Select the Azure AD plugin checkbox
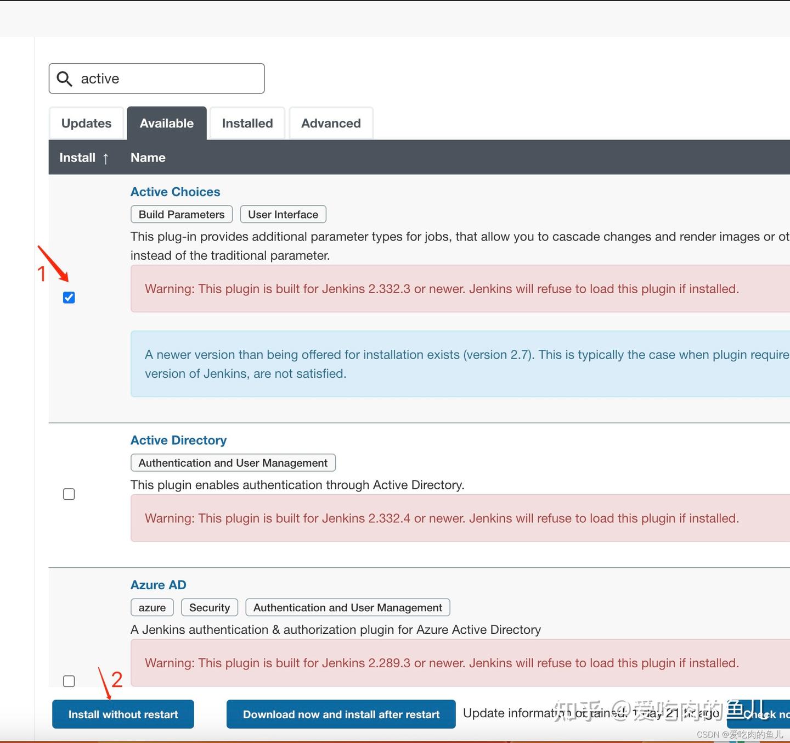Screen dimensions: 790x743 [x=69, y=681]
